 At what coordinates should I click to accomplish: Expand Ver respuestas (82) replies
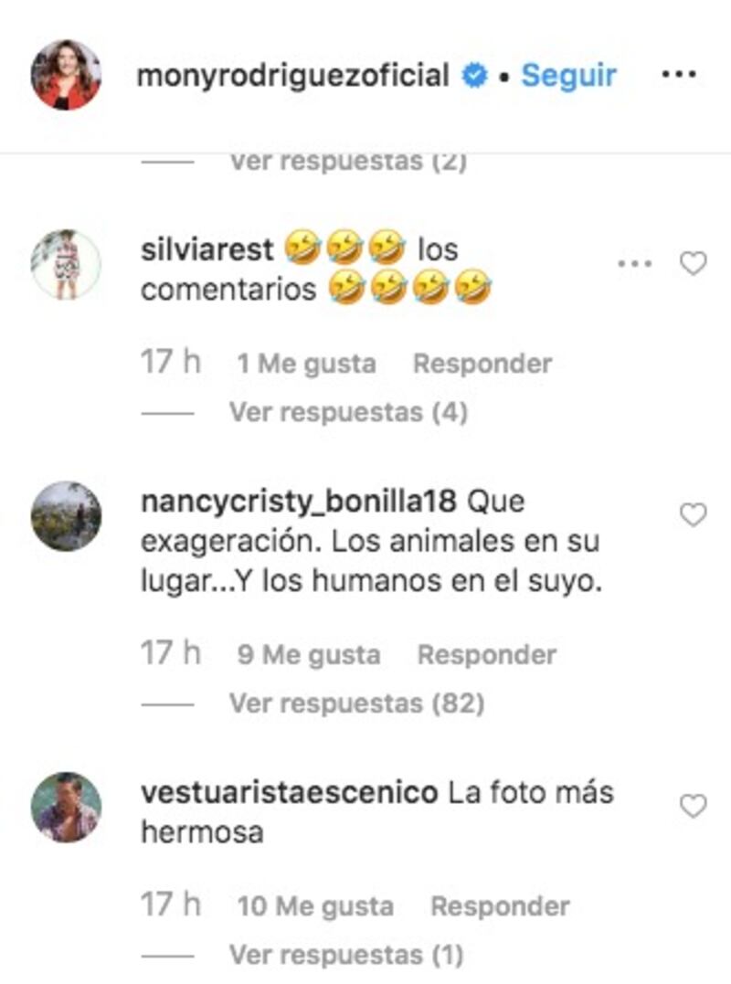pyautogui.click(x=357, y=704)
